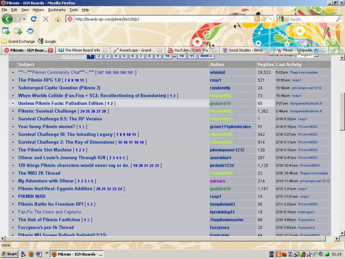345x259 pixels.
Task: Open the address bar history dropdown
Action: tap(271, 19)
